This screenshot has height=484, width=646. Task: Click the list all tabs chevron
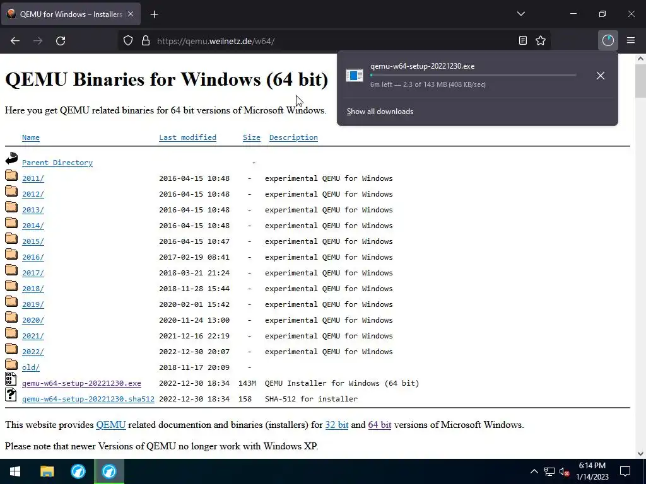[520, 14]
